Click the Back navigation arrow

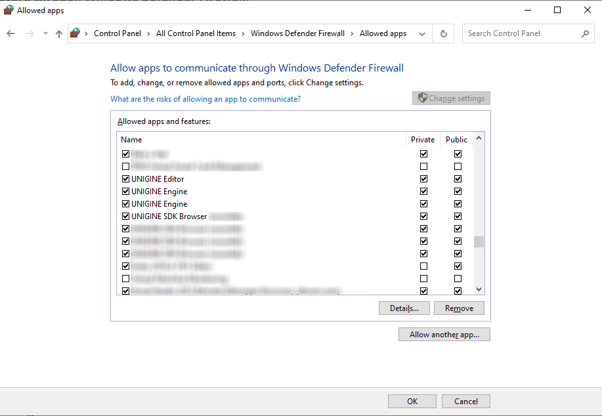click(x=11, y=33)
